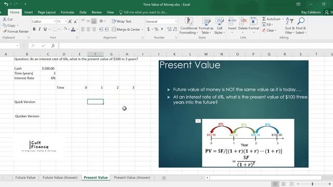
Task: Click Tell me what you want to do box
Action: coord(144,12)
